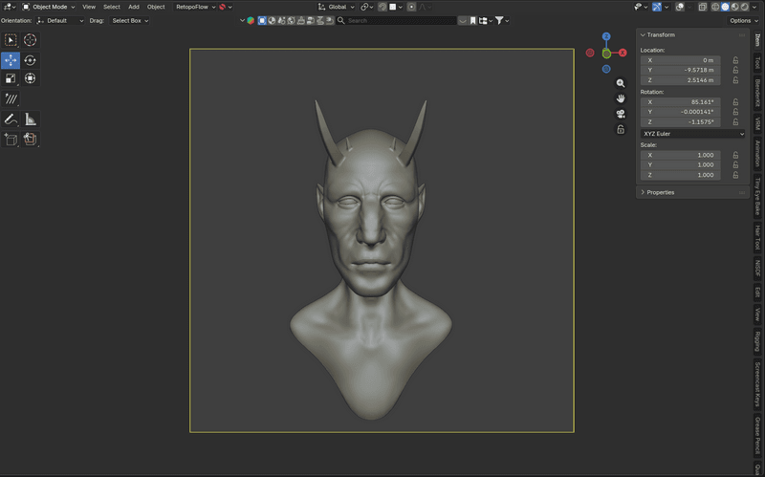Open the Orientation Default dropdown

[60, 20]
